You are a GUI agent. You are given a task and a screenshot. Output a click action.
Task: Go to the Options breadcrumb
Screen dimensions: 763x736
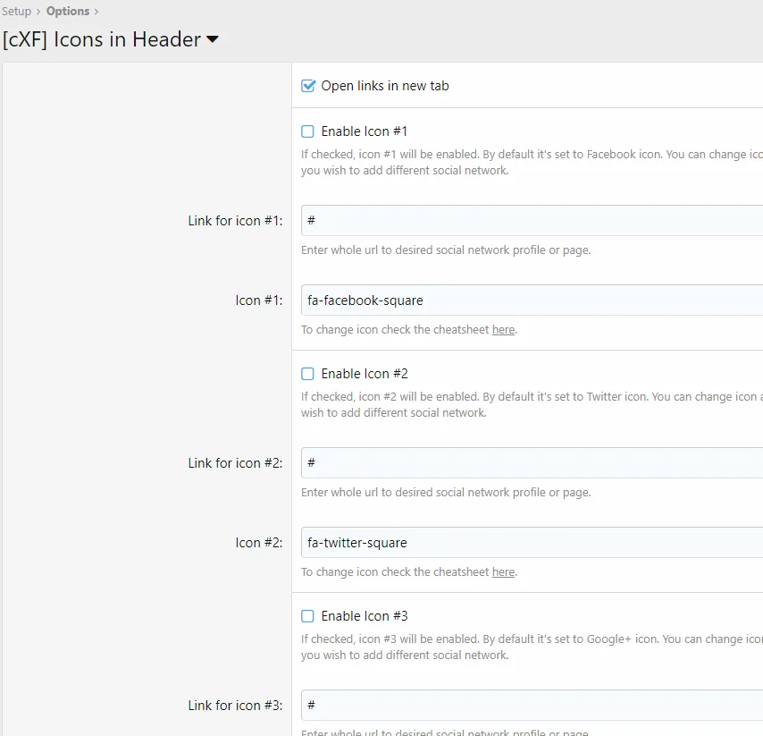coord(68,12)
